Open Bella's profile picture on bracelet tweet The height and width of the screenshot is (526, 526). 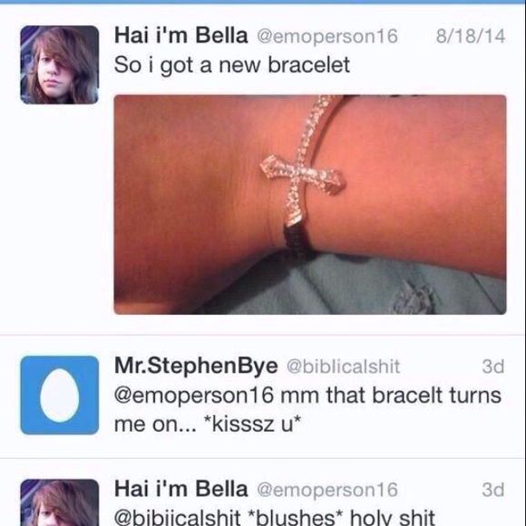click(x=59, y=64)
